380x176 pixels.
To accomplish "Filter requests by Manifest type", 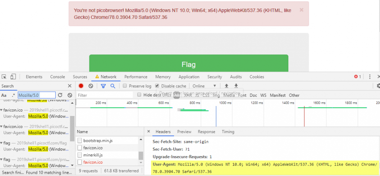I will (x=278, y=95).
